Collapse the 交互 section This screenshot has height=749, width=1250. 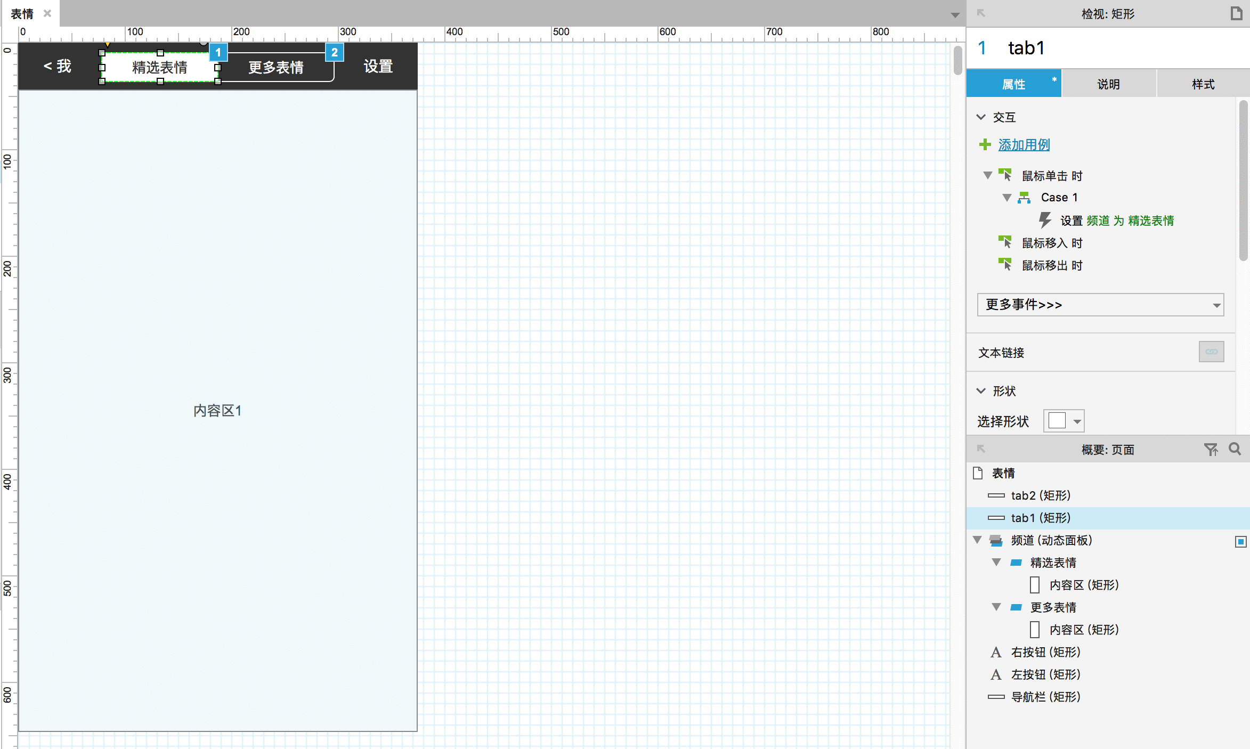[981, 117]
